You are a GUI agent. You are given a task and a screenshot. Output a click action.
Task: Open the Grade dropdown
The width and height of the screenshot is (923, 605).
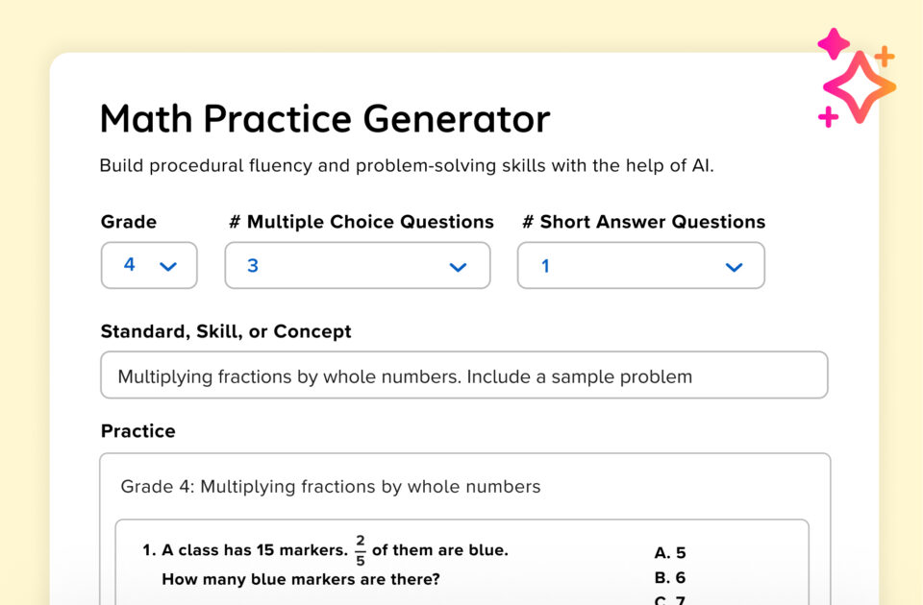[149, 266]
